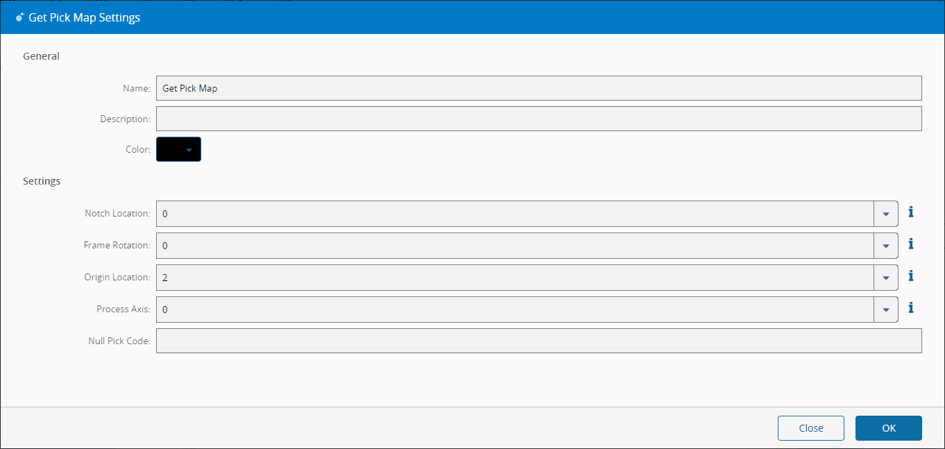Click the Get Pick Map title bar icon
The image size is (945, 449).
point(19,17)
